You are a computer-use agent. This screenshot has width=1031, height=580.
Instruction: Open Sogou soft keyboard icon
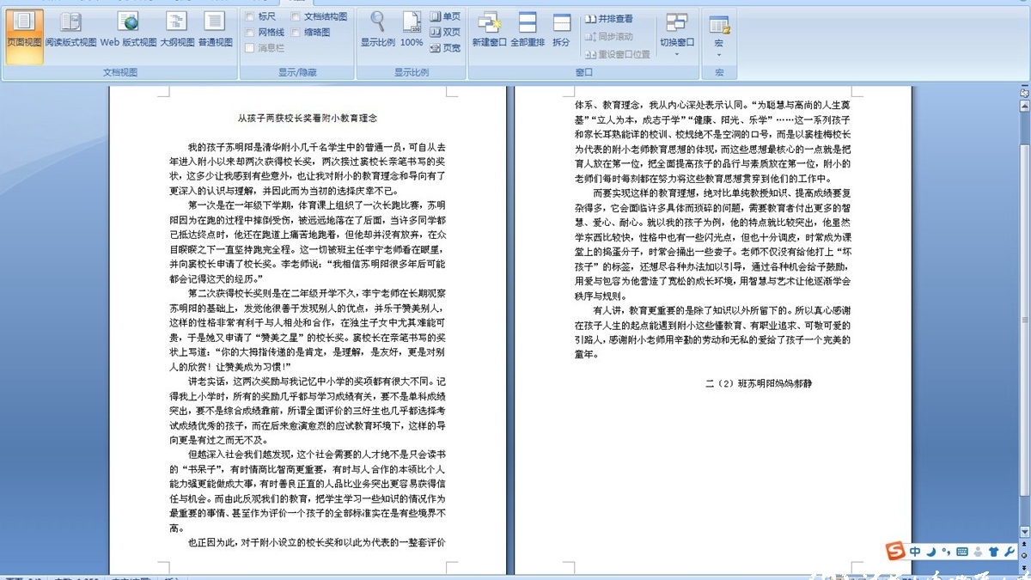tap(962, 551)
